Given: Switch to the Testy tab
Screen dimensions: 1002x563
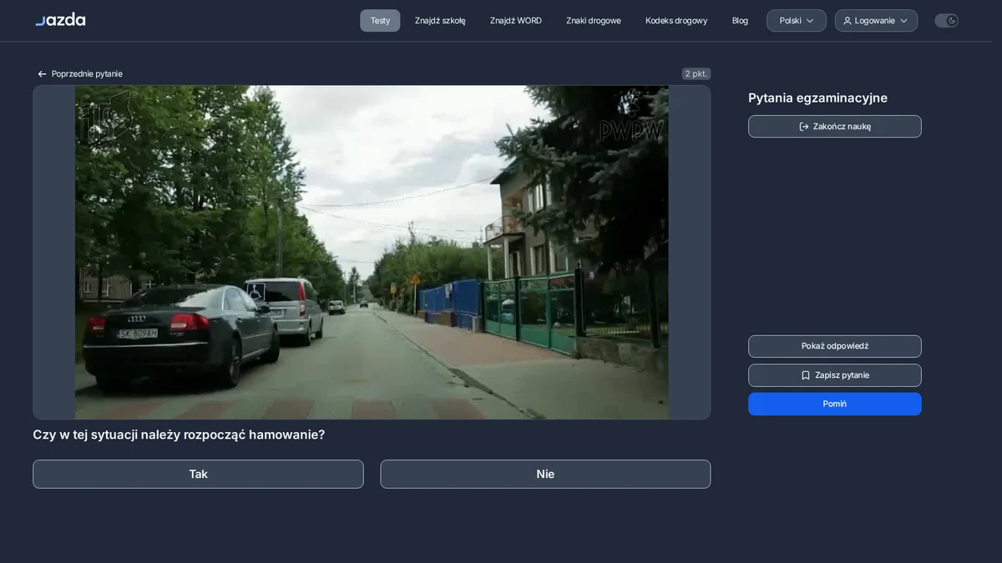Looking at the screenshot, I should click(x=380, y=21).
